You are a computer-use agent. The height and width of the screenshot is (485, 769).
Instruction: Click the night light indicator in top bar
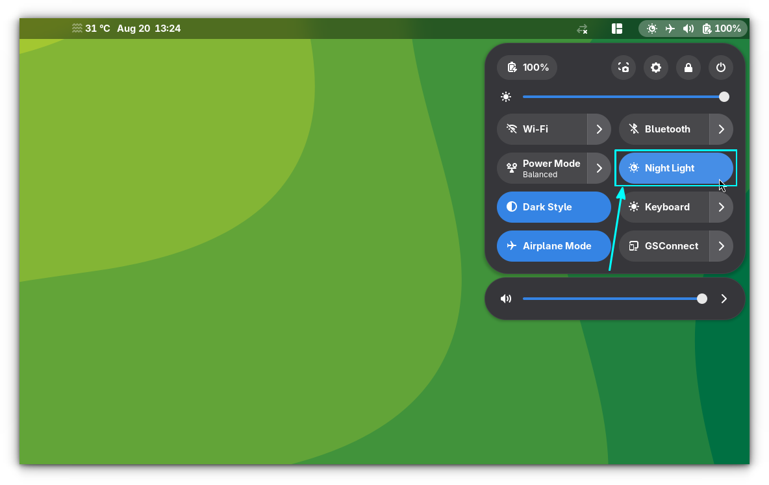pyautogui.click(x=652, y=29)
